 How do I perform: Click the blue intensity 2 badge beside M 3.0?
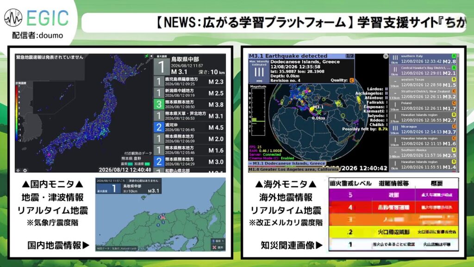159,162
